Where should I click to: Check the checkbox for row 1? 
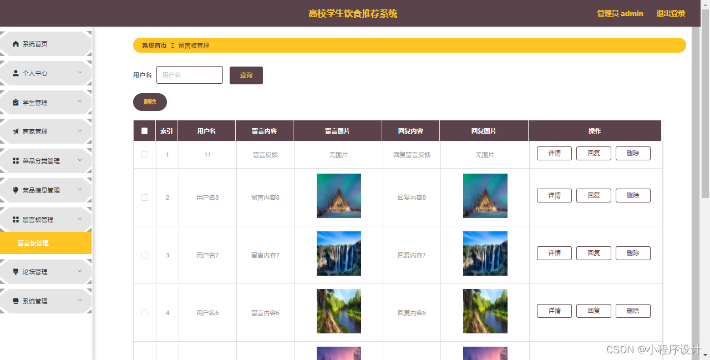(x=145, y=155)
